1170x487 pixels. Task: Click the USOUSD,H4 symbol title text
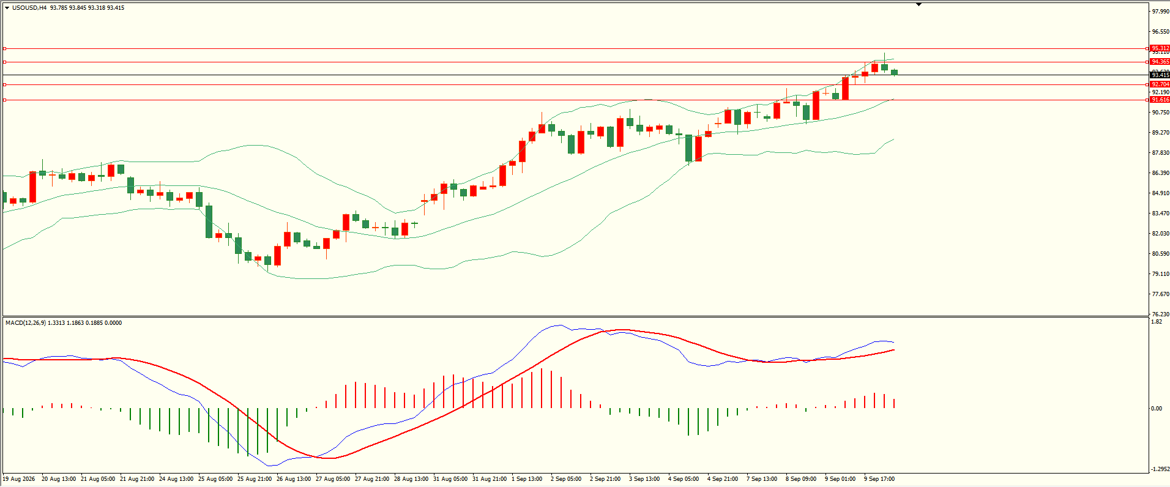coord(29,8)
